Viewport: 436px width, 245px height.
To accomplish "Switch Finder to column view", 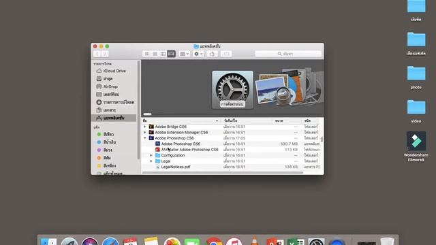I will 163,54.
